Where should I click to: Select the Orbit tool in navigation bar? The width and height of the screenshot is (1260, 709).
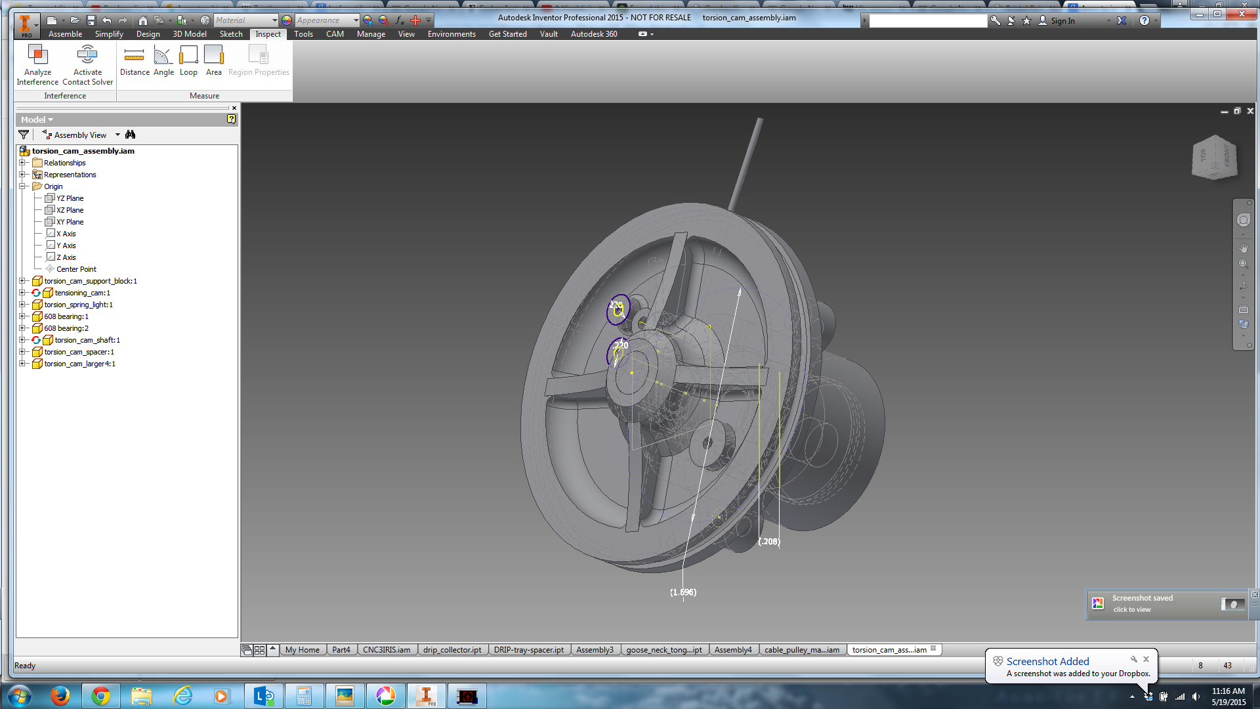point(1243,287)
